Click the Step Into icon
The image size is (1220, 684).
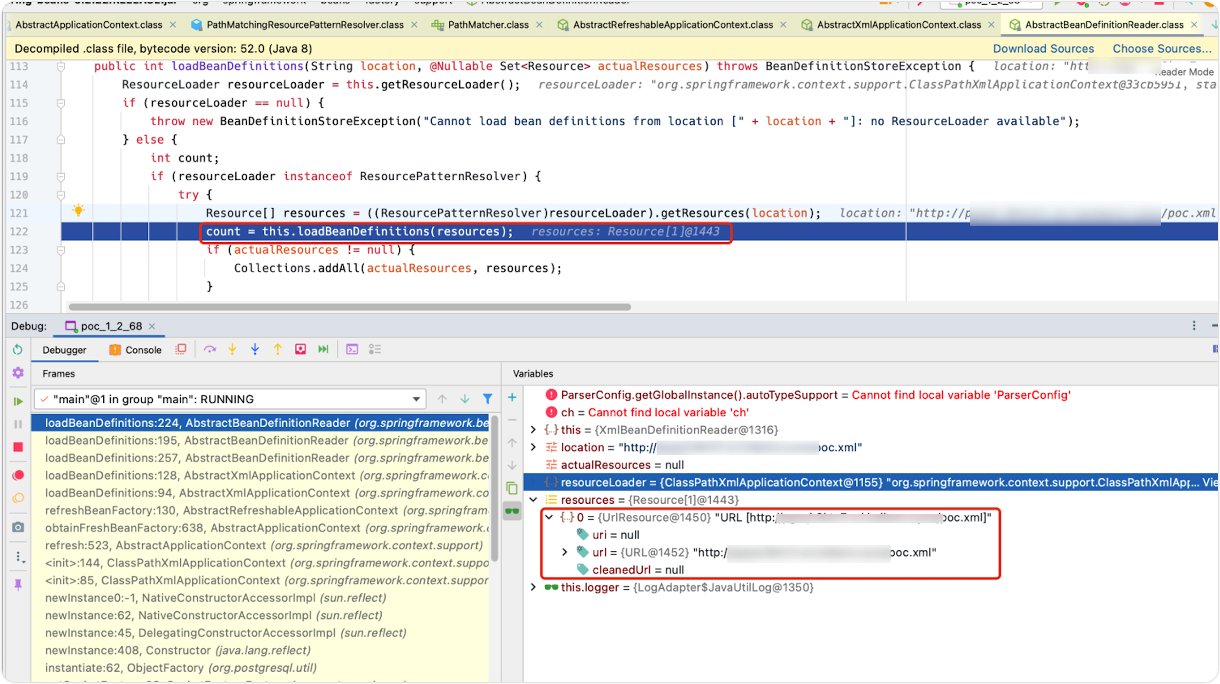232,350
